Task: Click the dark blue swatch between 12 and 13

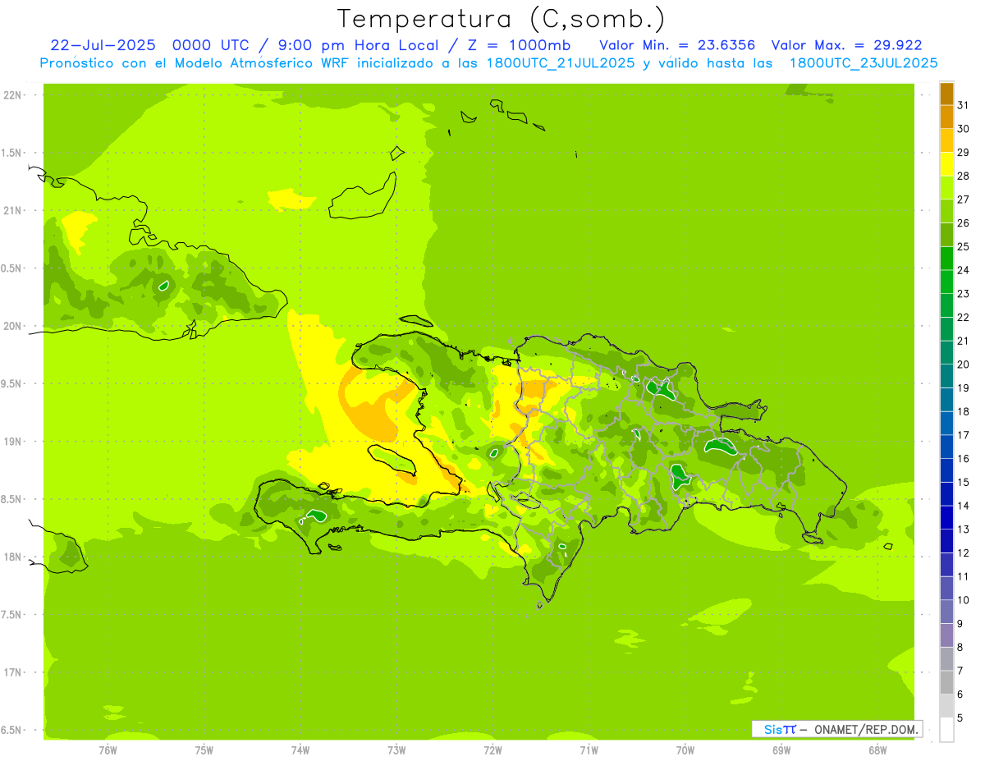Action: pyautogui.click(x=946, y=541)
